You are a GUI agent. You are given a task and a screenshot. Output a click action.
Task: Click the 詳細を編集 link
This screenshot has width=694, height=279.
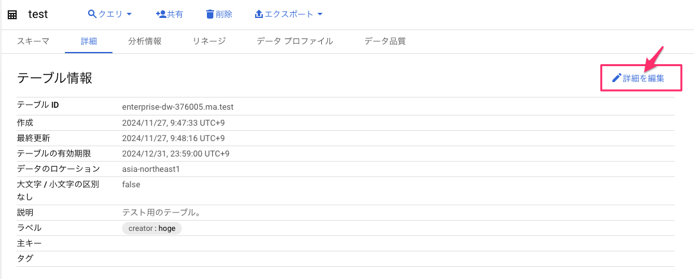643,78
